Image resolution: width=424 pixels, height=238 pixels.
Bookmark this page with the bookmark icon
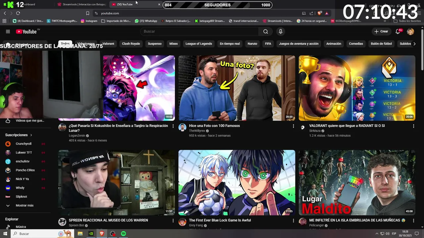tap(87, 13)
